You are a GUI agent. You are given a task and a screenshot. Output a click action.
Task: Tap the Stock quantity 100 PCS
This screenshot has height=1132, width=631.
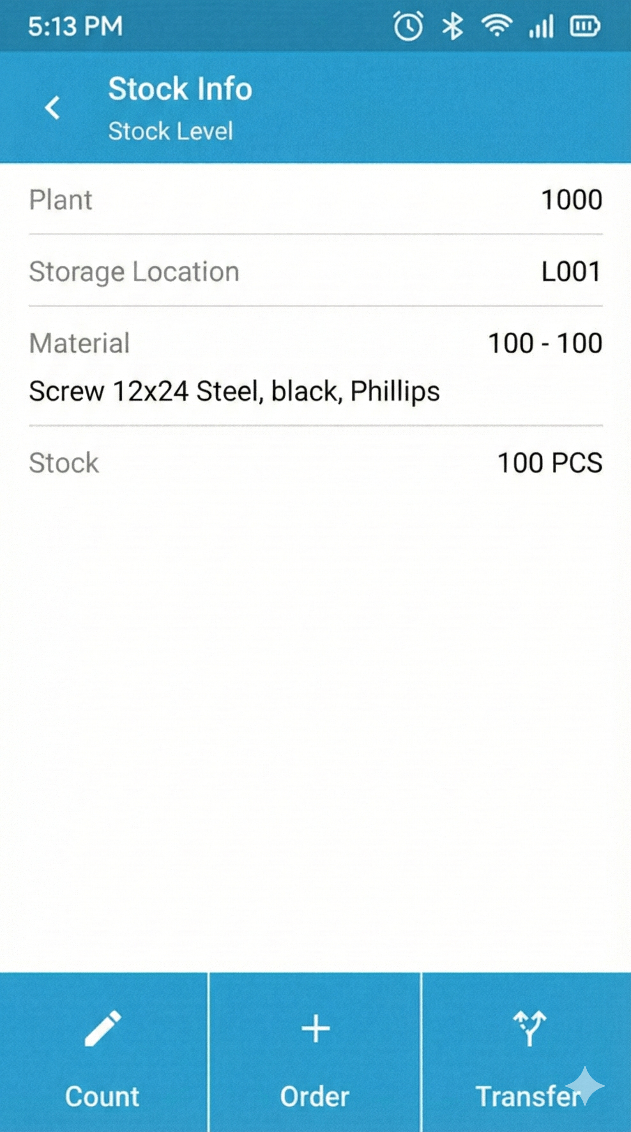550,463
